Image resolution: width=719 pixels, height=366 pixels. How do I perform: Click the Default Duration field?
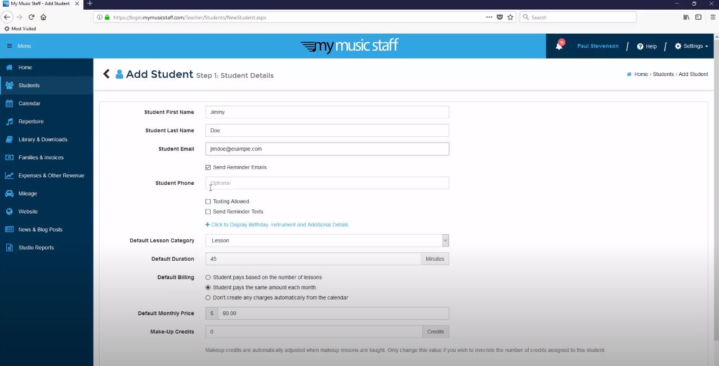tap(313, 259)
